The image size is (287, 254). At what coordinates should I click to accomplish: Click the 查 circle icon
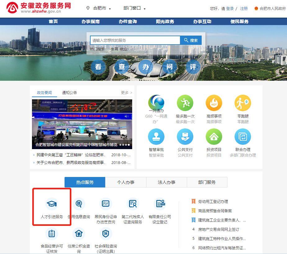point(122,67)
